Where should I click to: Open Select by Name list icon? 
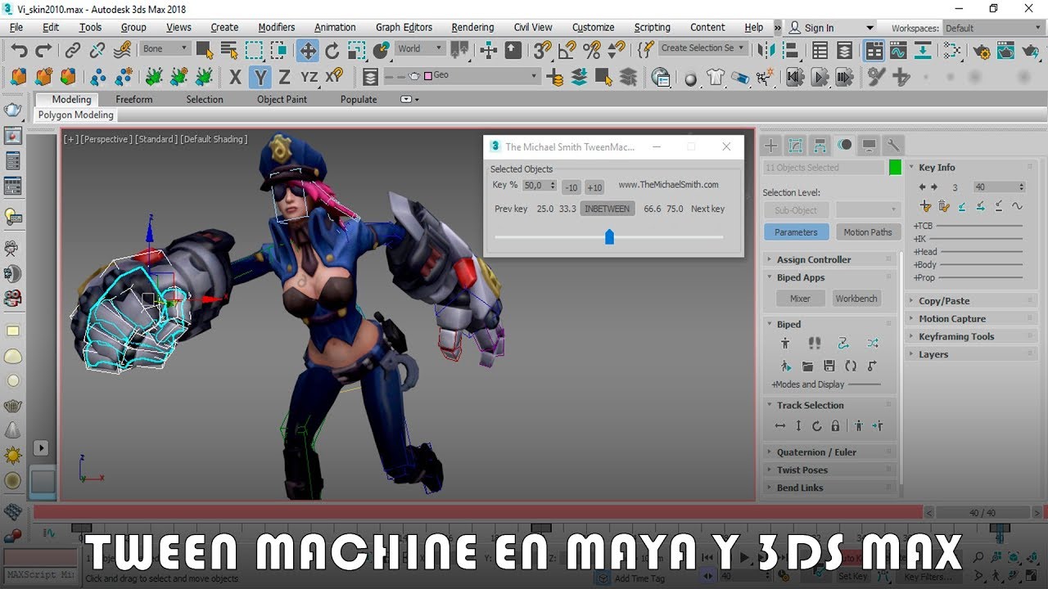click(229, 50)
